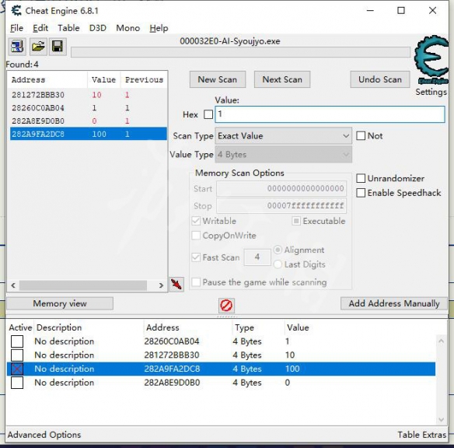454x448 pixels.
Task: Open the Mono menu
Action: [x=127, y=28]
